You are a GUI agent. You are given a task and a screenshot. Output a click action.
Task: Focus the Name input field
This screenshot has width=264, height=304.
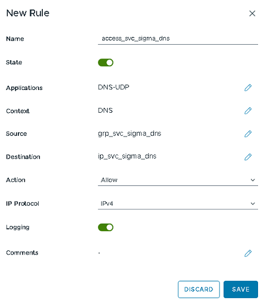tap(178, 39)
